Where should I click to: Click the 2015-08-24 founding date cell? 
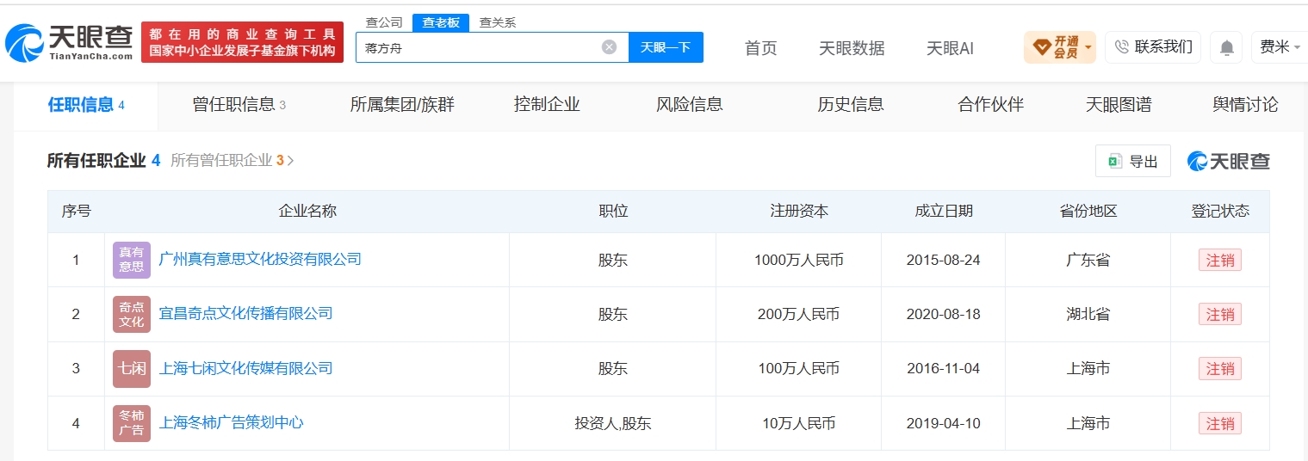pyautogui.click(x=944, y=260)
